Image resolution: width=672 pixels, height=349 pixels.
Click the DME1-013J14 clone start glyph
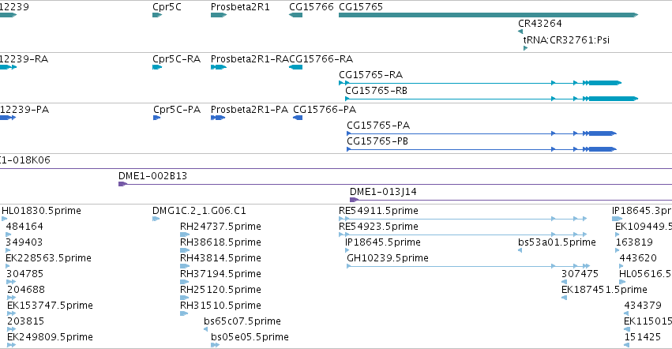(355, 200)
